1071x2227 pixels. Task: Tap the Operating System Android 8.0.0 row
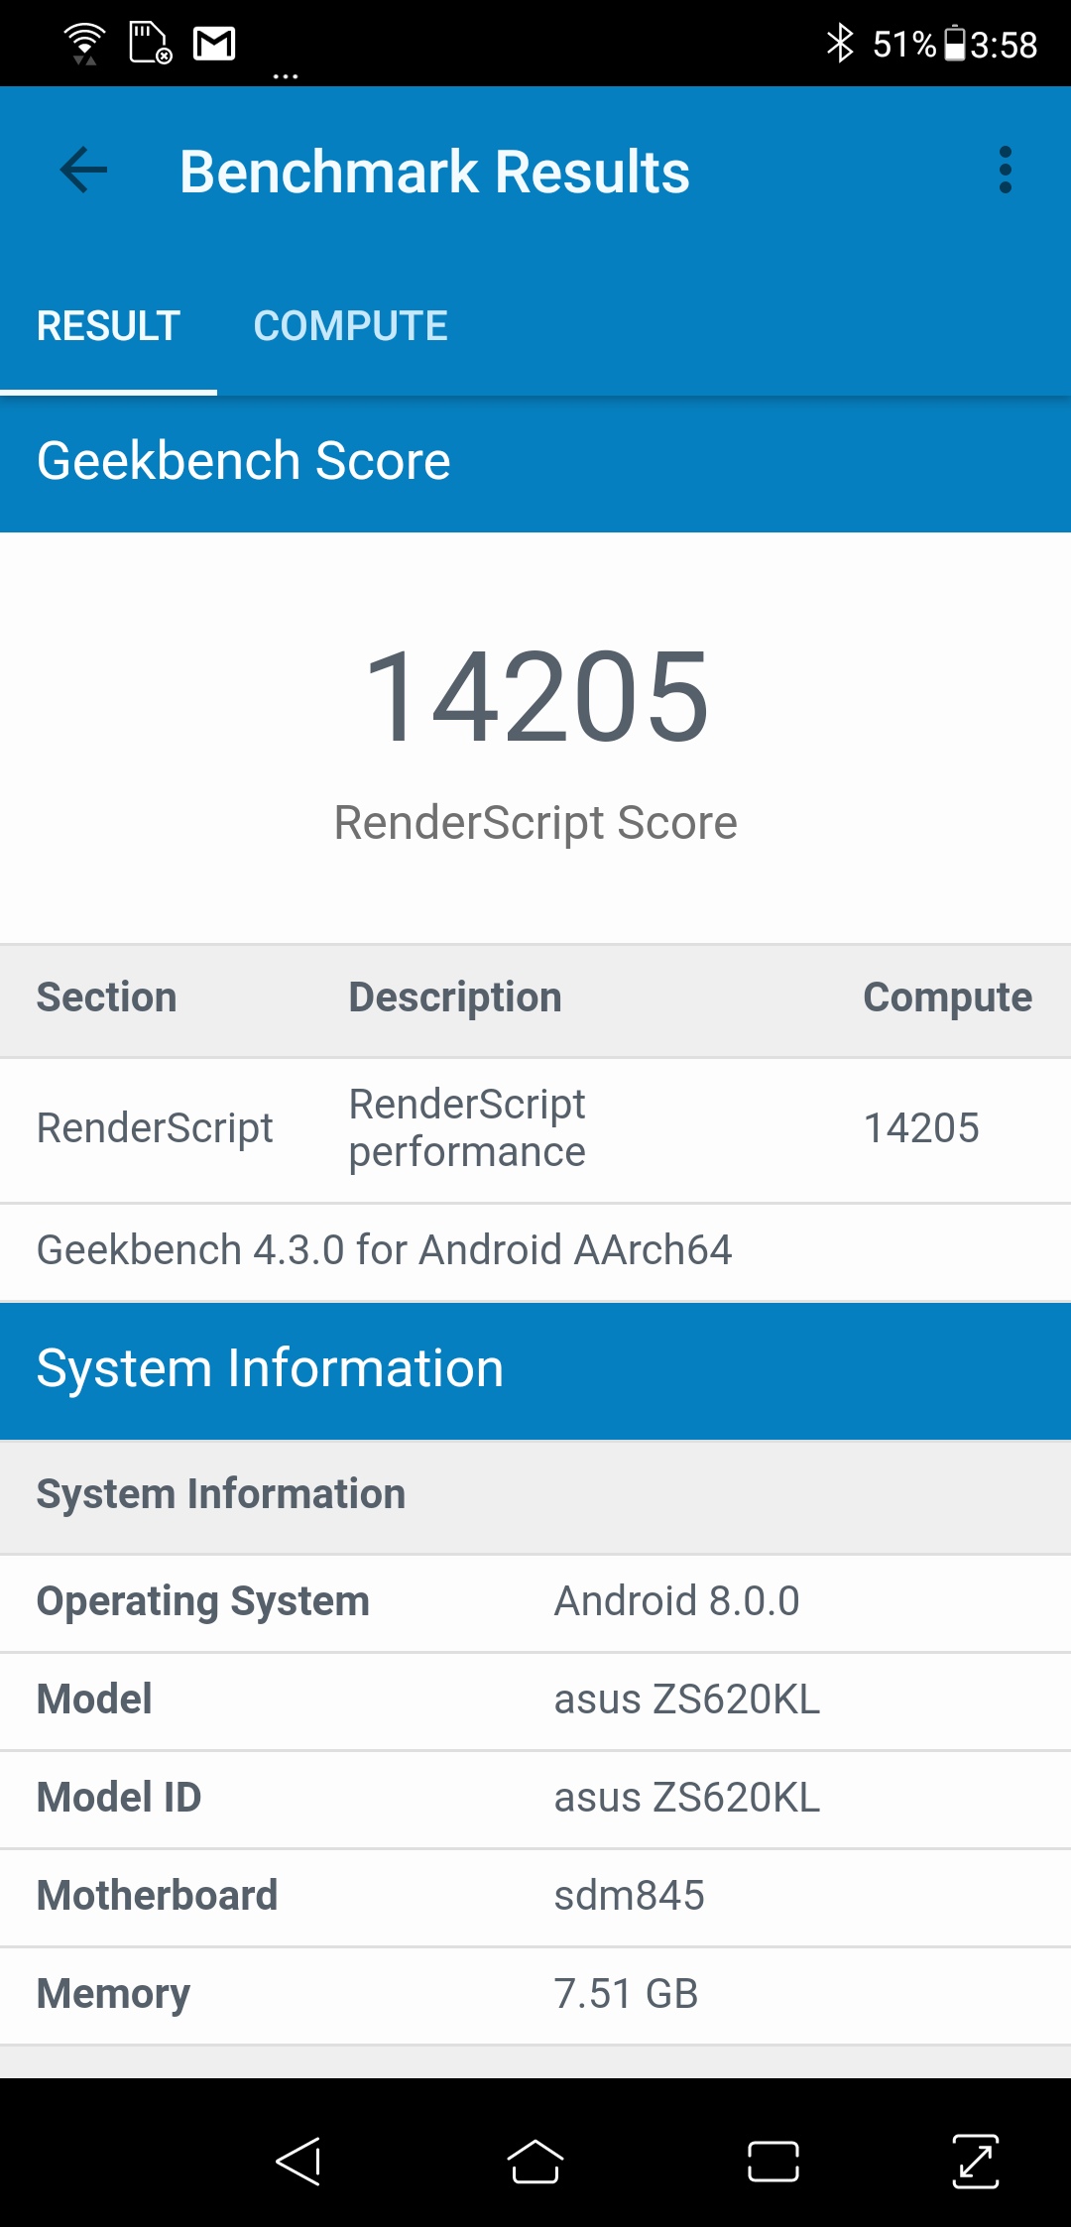535,1601
